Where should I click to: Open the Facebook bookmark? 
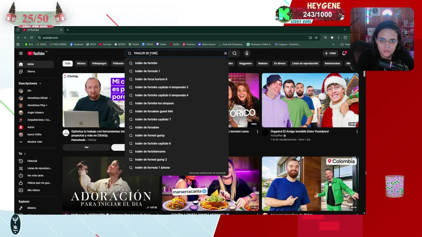[76, 44]
